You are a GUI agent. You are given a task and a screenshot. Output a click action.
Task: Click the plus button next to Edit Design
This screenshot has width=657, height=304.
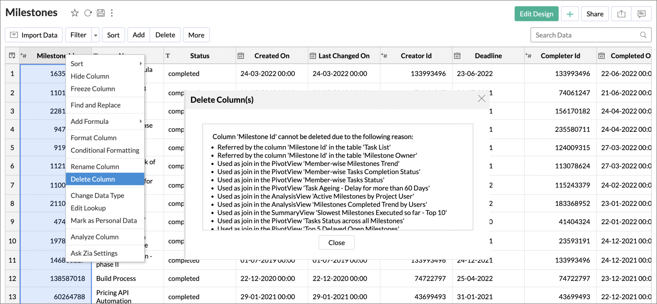point(570,13)
